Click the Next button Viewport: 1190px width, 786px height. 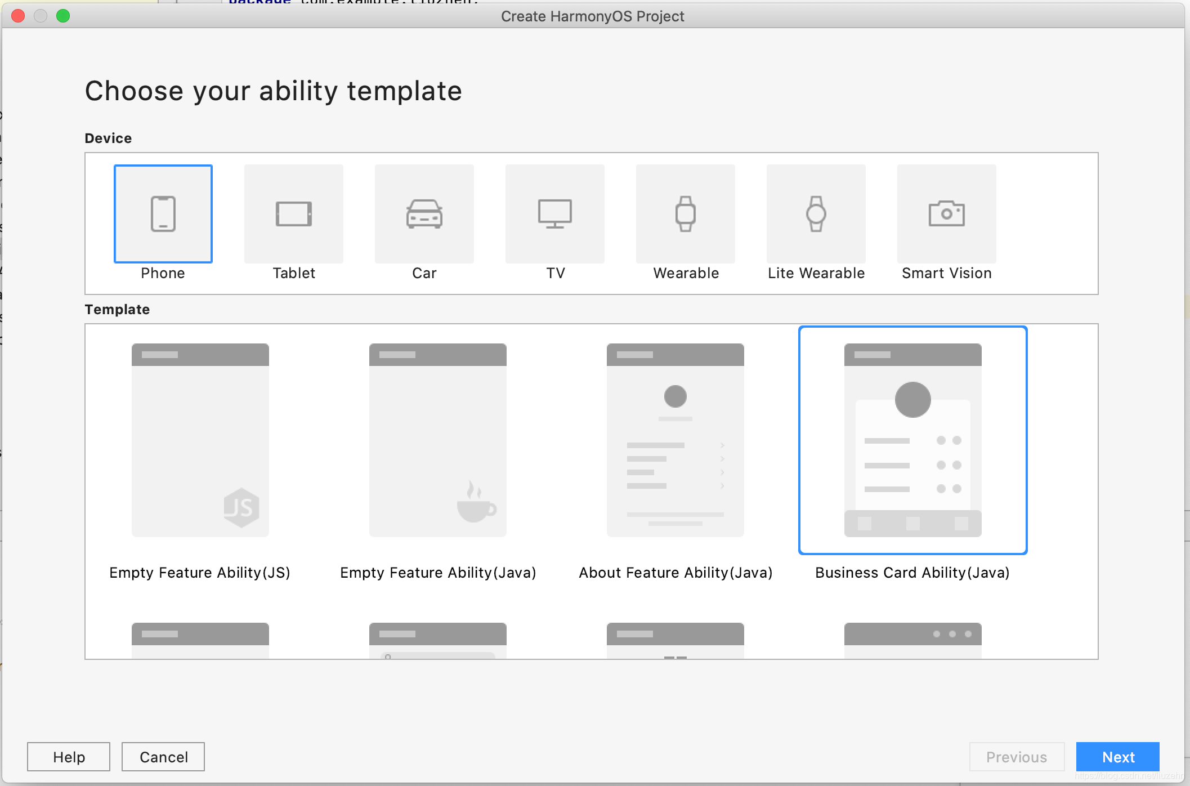click(1117, 757)
